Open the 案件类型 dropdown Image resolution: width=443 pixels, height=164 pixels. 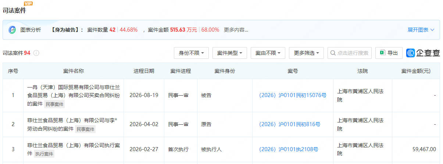pos(230,53)
